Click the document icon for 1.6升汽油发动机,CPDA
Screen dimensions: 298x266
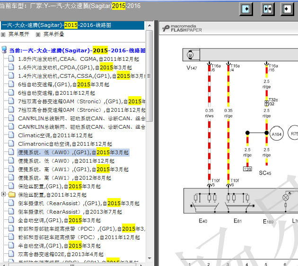(11, 67)
